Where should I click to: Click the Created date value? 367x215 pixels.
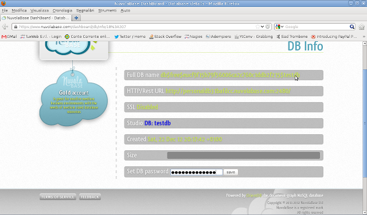(x=185, y=139)
